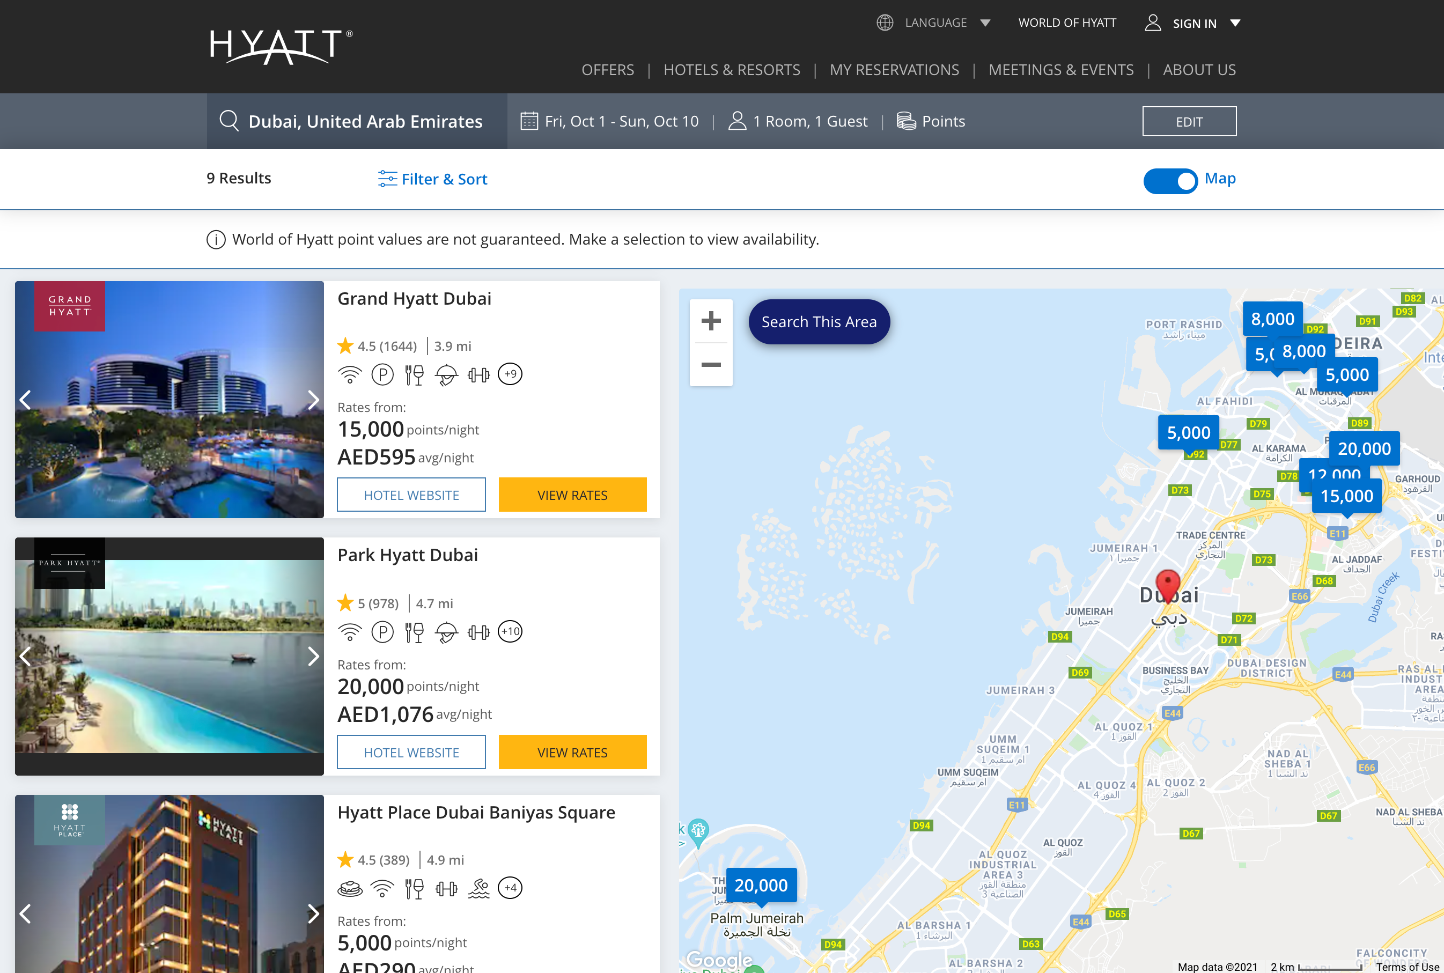Click the parking icon for Grand Hyatt Dubai

[x=382, y=375]
